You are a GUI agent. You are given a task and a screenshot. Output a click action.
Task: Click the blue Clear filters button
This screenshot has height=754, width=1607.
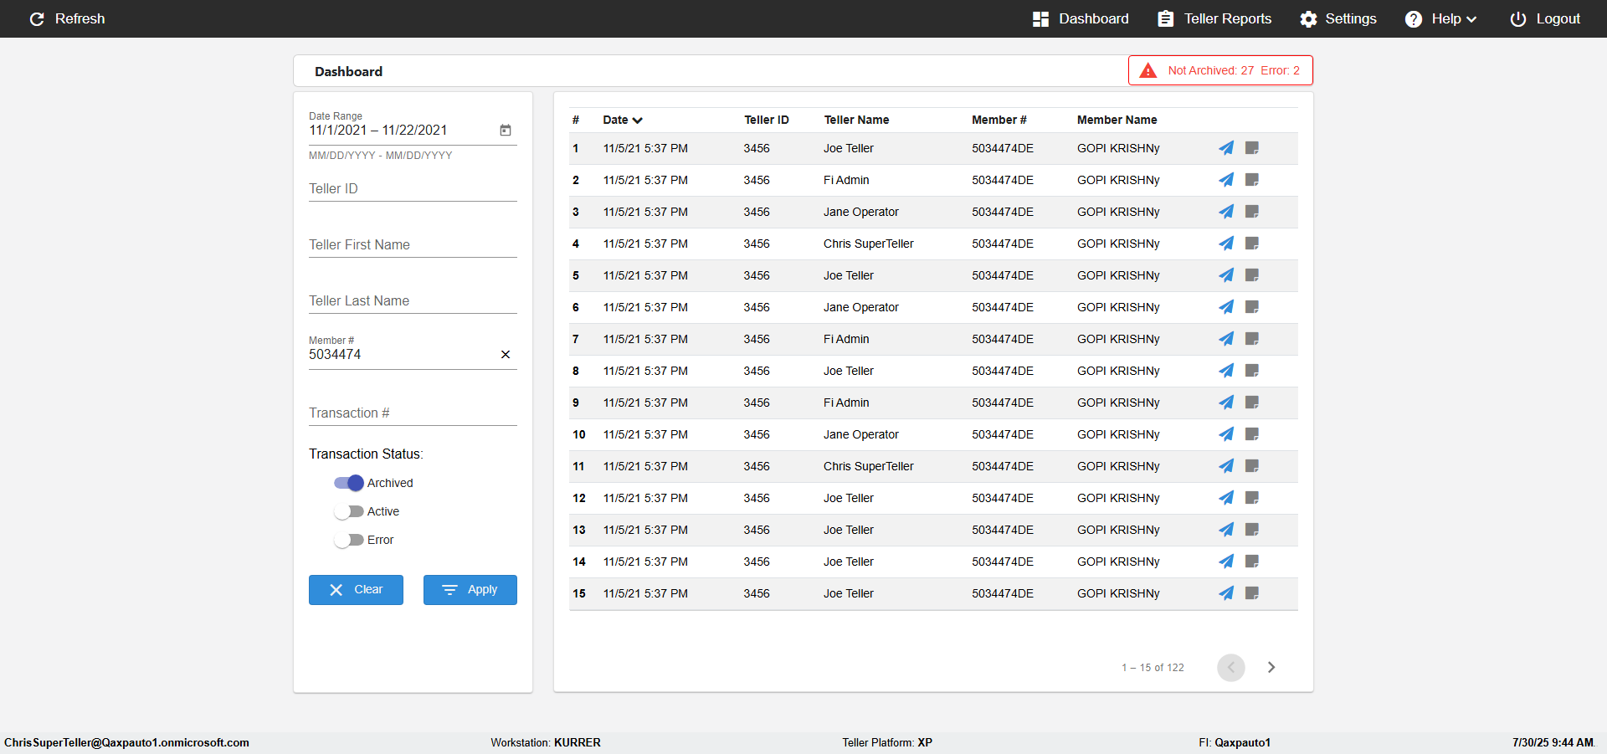click(356, 590)
